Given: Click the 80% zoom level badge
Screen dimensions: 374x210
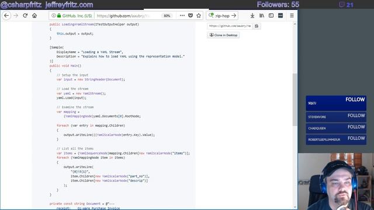Looking at the screenshot, I should [167, 16].
